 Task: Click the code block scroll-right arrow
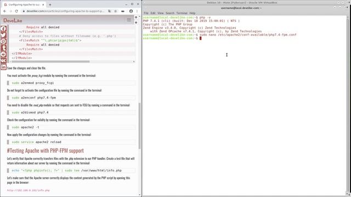[x=134, y=62]
